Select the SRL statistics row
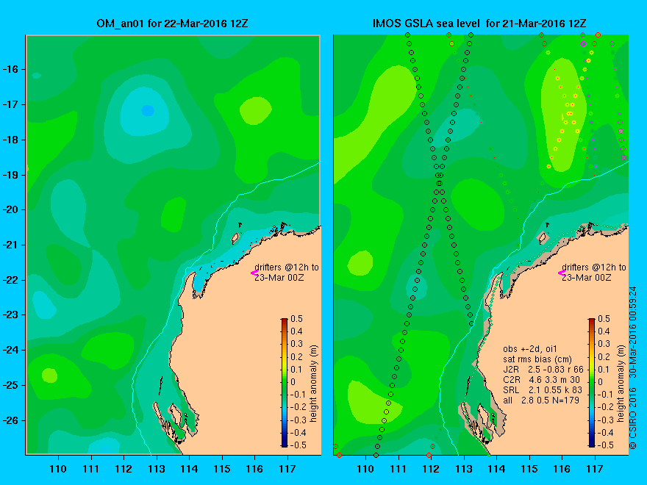Screen dimensions: 647x485 coord(543,389)
